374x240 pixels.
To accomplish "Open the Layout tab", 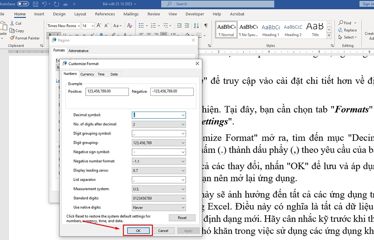I will pyautogui.click(x=80, y=14).
